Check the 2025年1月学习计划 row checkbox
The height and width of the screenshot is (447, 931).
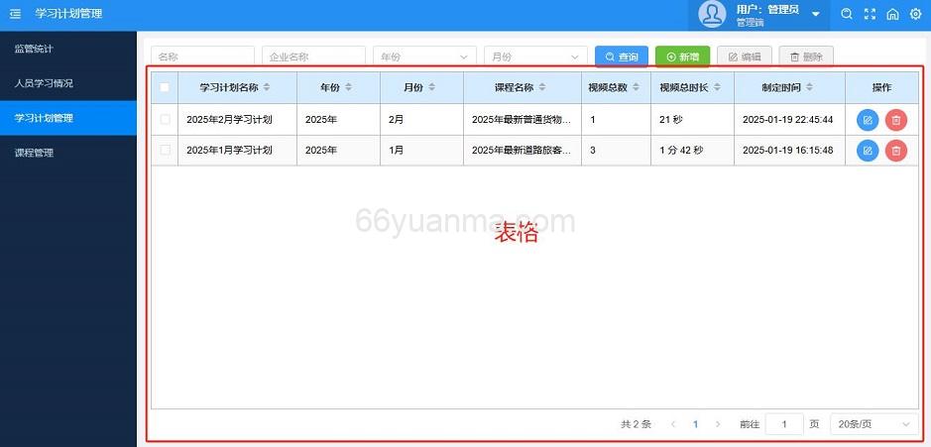click(x=165, y=151)
